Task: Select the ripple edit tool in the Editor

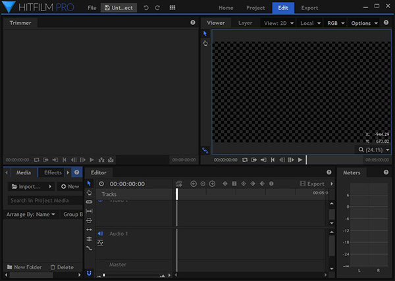Action: coord(89,230)
